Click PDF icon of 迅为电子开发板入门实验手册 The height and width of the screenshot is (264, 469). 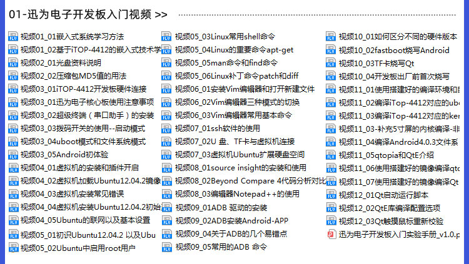pyautogui.click(x=331, y=235)
